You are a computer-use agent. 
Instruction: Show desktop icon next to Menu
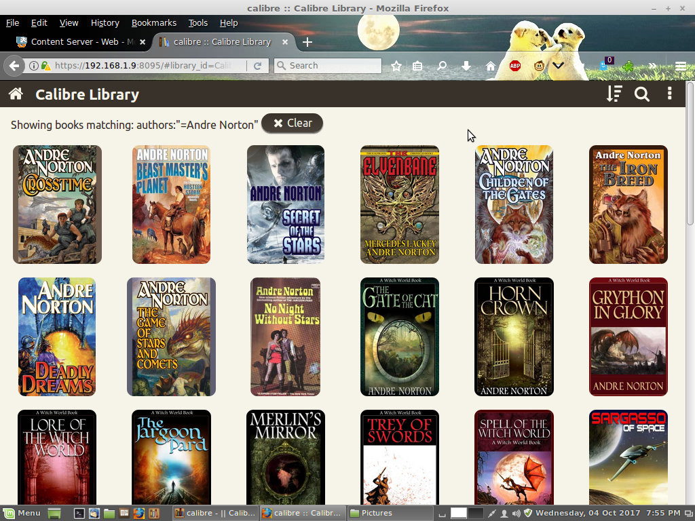click(x=54, y=514)
